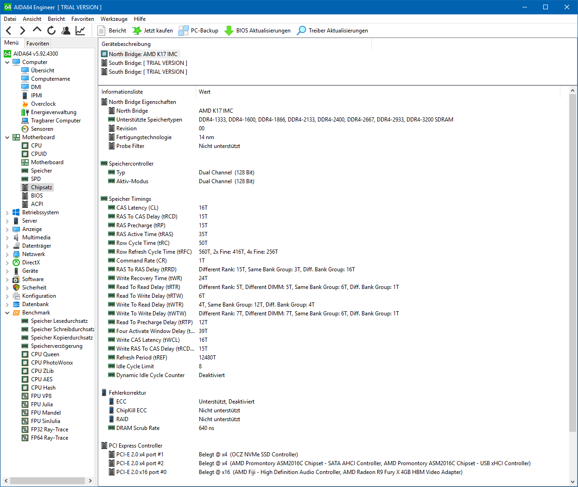
Task: Click the Bericht report button
Action: (x=112, y=31)
